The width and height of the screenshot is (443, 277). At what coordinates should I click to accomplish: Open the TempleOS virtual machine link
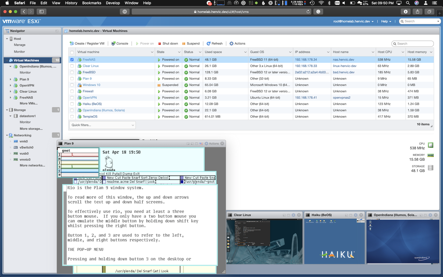click(90, 117)
